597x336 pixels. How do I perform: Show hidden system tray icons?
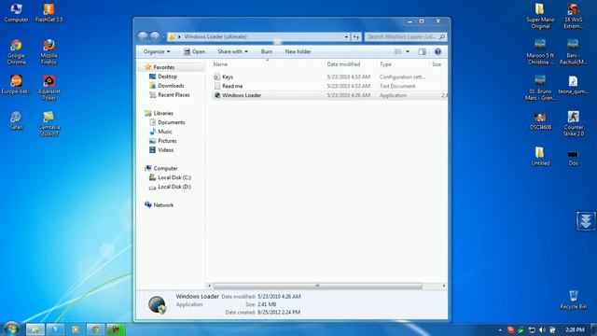coord(500,329)
